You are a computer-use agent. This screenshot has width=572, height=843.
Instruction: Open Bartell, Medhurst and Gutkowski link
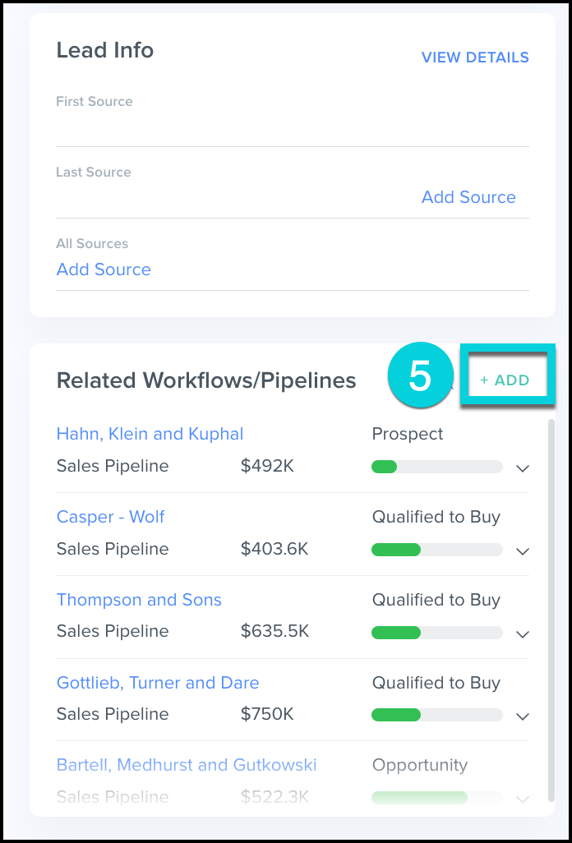187,765
